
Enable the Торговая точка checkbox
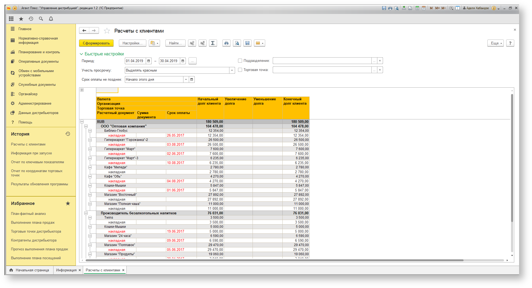point(240,70)
